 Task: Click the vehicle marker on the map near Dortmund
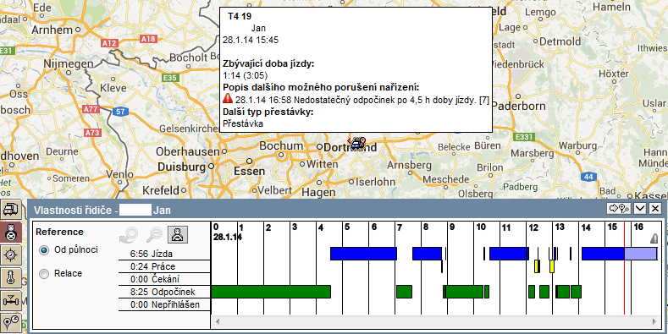click(x=357, y=144)
